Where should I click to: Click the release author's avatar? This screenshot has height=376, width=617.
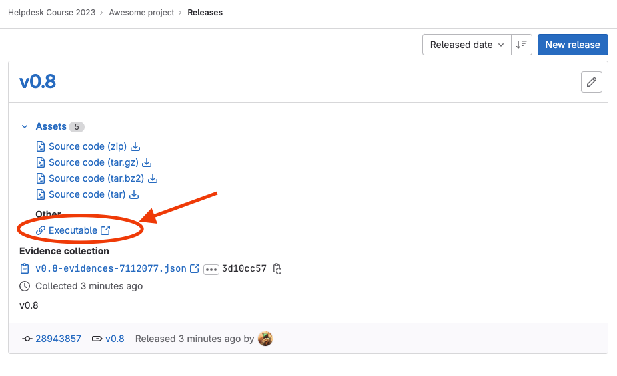(265, 339)
